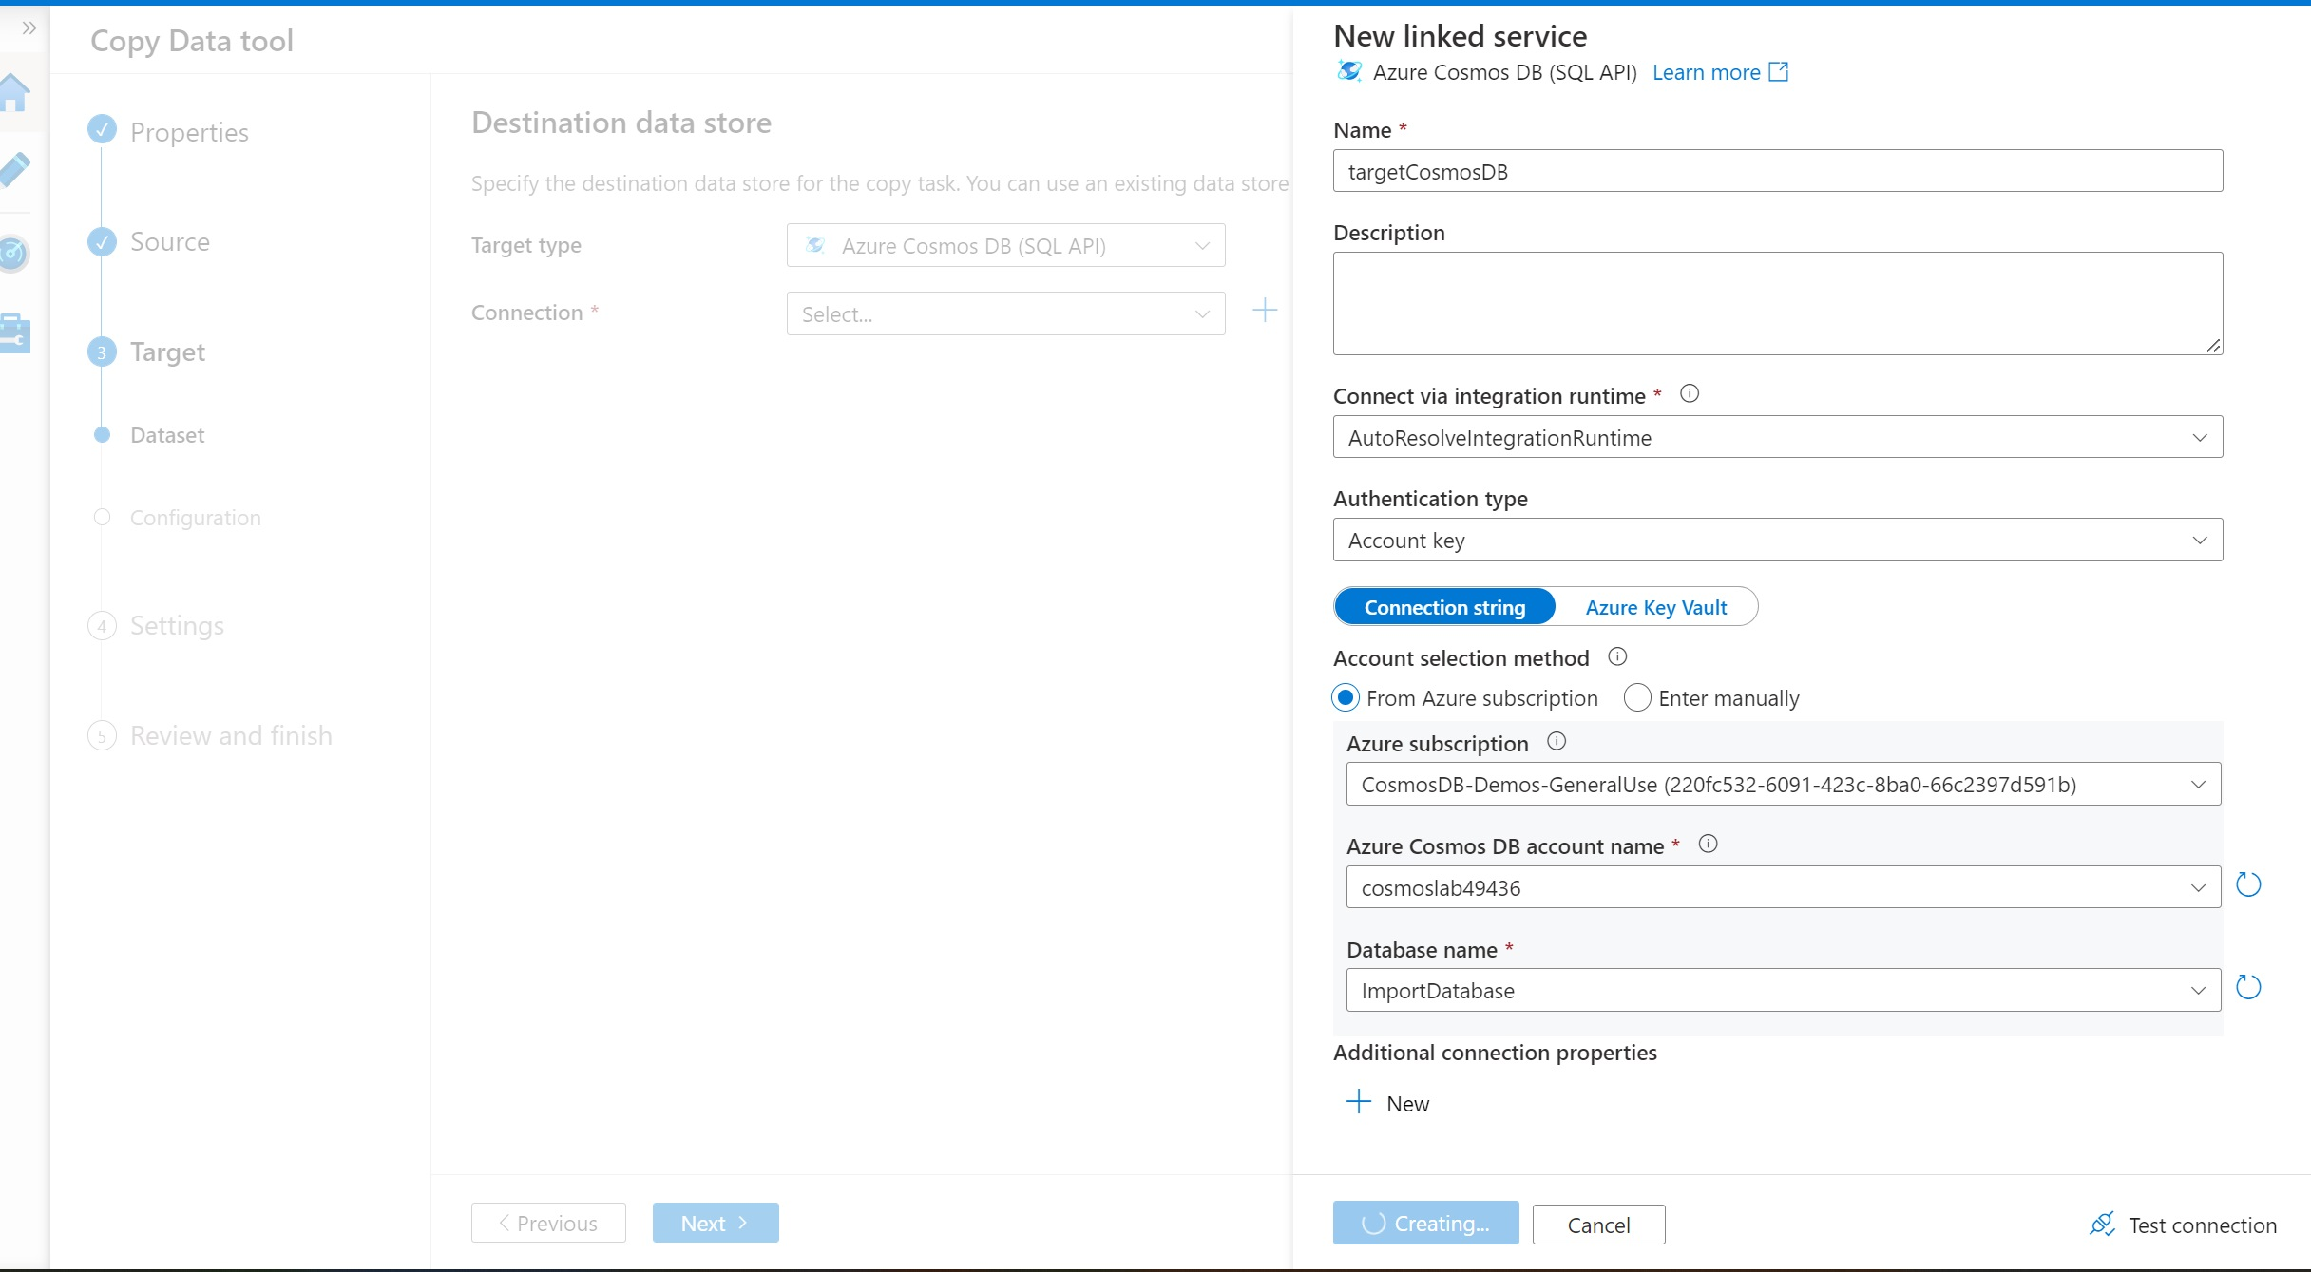This screenshot has height=1272, width=2311.
Task: Click the Test connection plug icon
Action: pyautogui.click(x=2102, y=1224)
